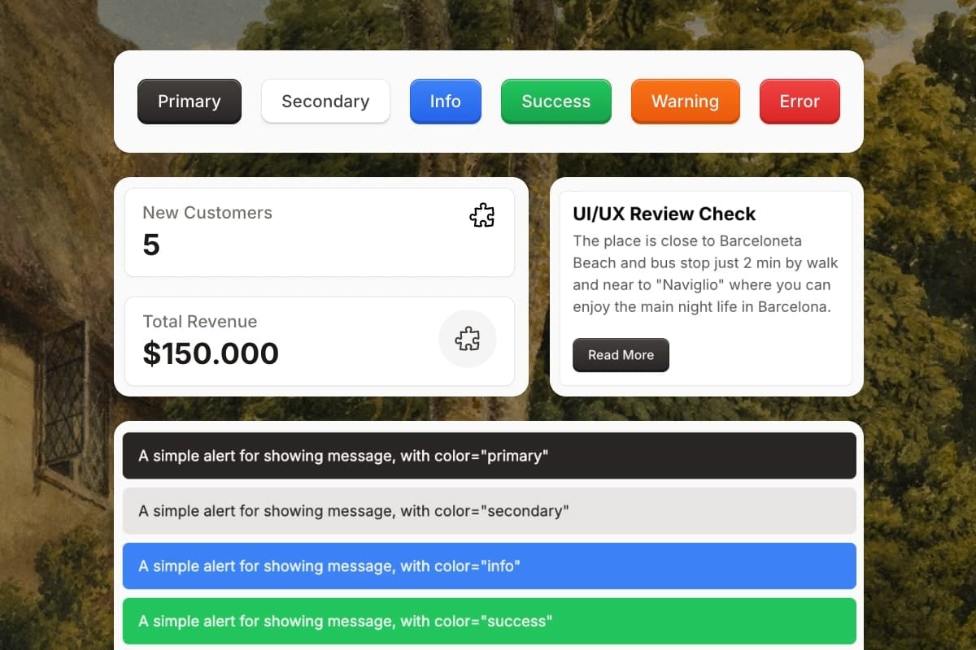Click the latticed cottage window in background
This screenshot has width=976, height=650.
coord(67,398)
